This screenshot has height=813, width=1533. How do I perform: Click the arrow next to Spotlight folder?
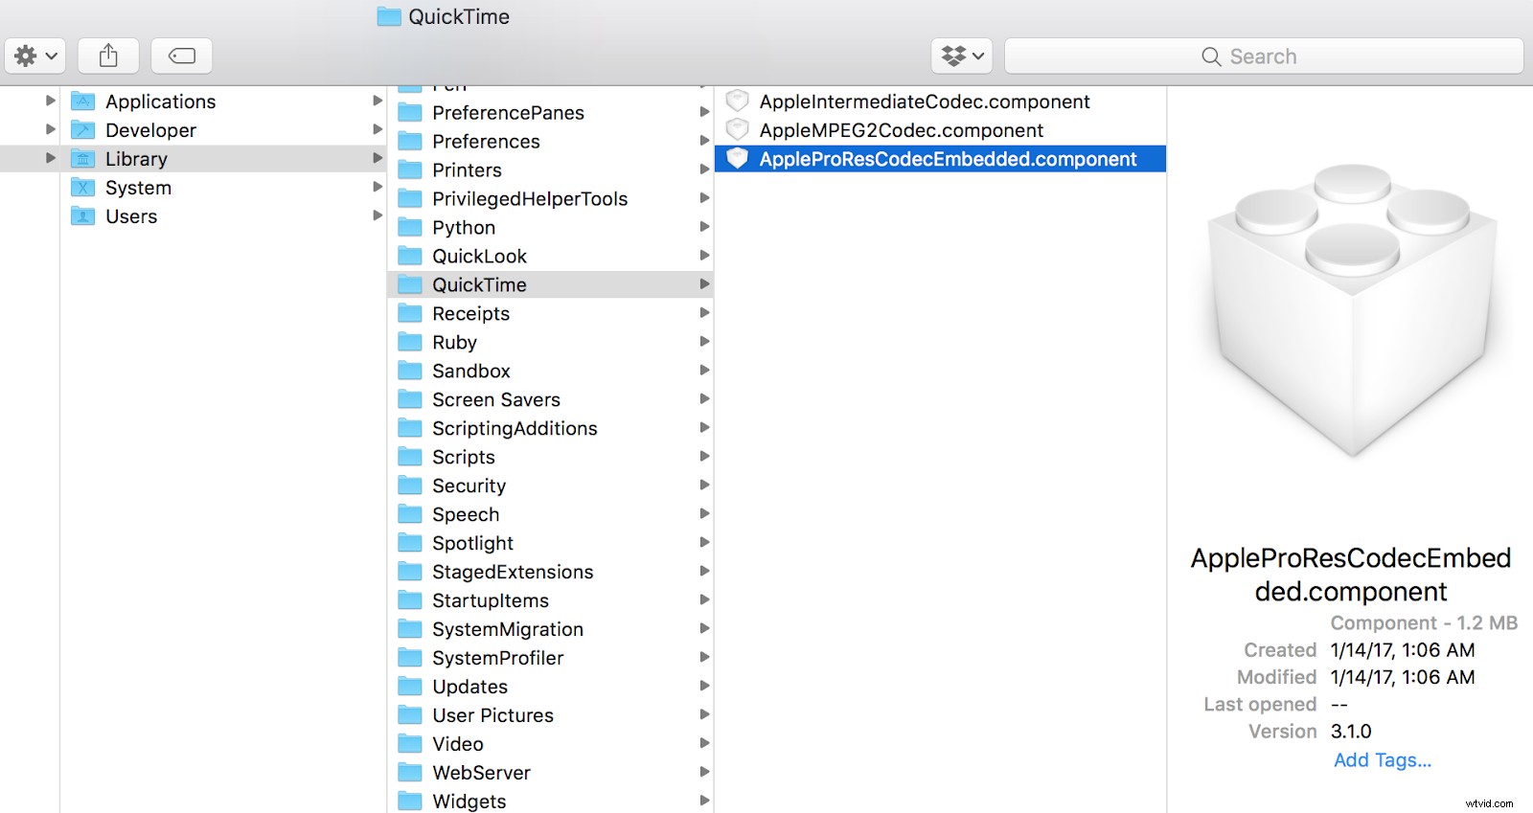(x=704, y=543)
